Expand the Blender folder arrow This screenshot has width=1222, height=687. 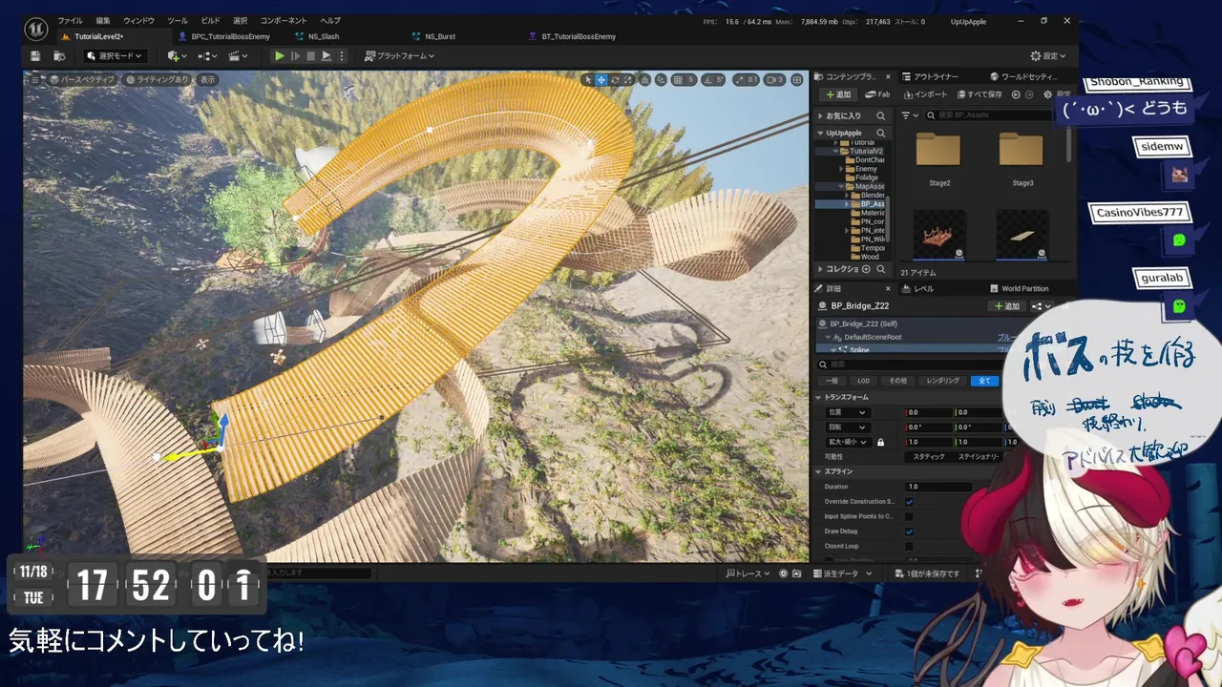[x=847, y=195]
